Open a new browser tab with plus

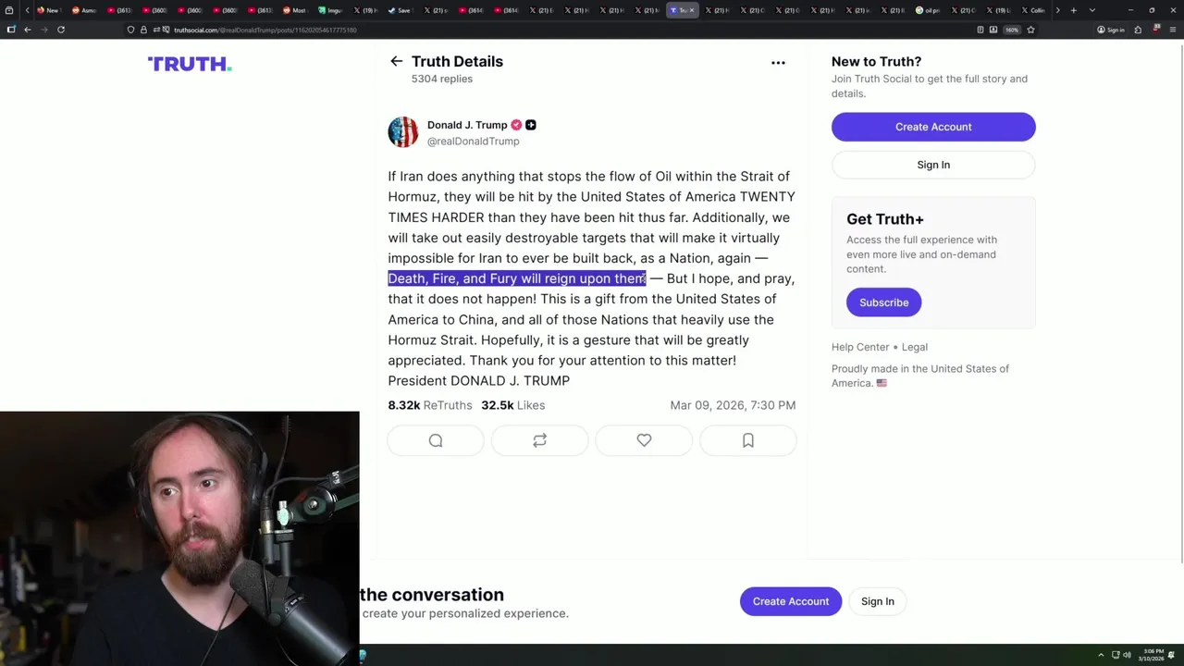click(1073, 10)
